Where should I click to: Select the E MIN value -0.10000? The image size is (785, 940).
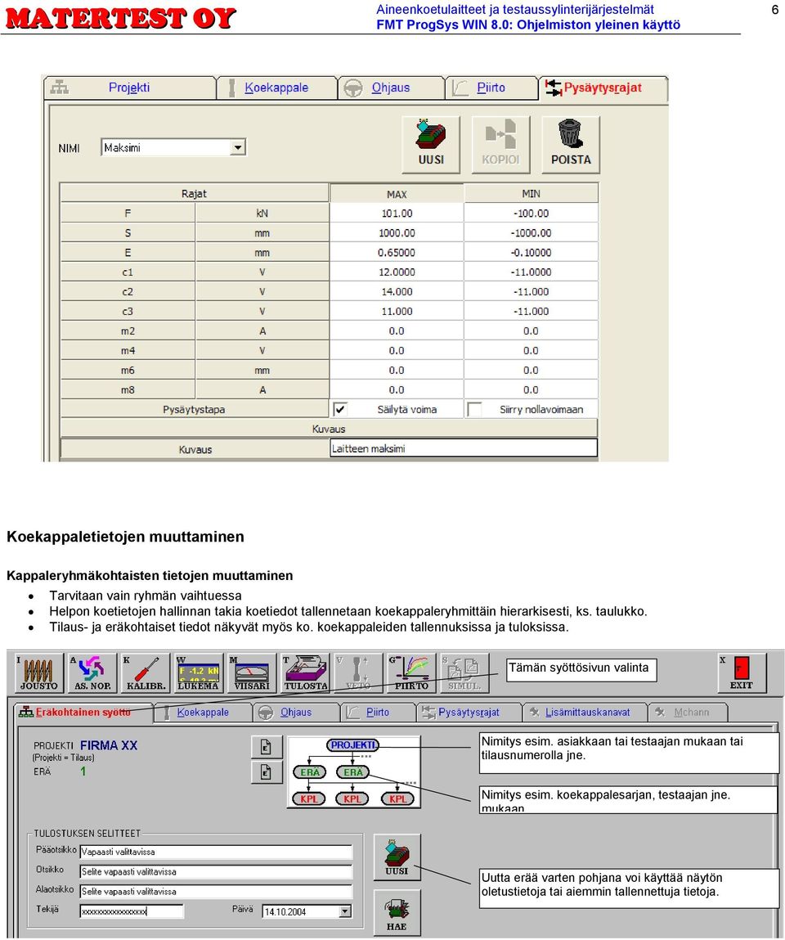(531, 253)
